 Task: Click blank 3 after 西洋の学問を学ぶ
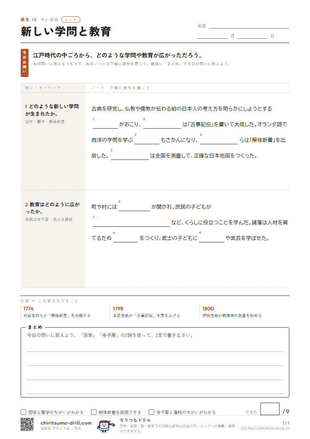(147, 140)
